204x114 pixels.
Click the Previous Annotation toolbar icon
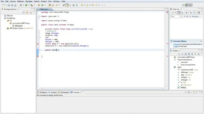[88, 5]
